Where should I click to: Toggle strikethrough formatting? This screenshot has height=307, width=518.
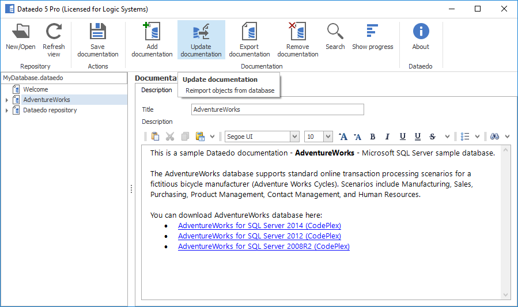tap(432, 137)
